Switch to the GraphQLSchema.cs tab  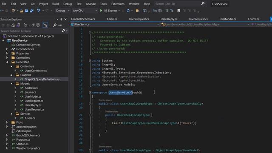[x=83, y=19]
